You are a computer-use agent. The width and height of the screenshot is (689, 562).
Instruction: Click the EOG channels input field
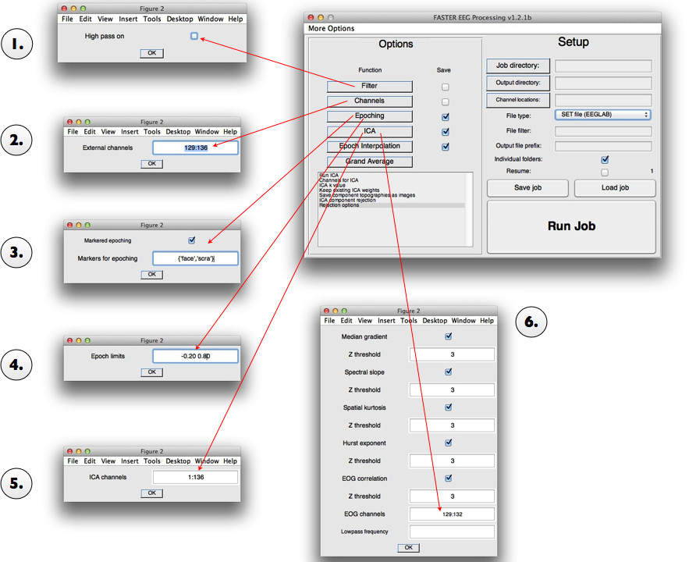(452, 514)
